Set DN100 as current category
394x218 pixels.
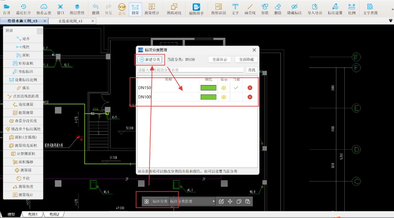pos(236,97)
